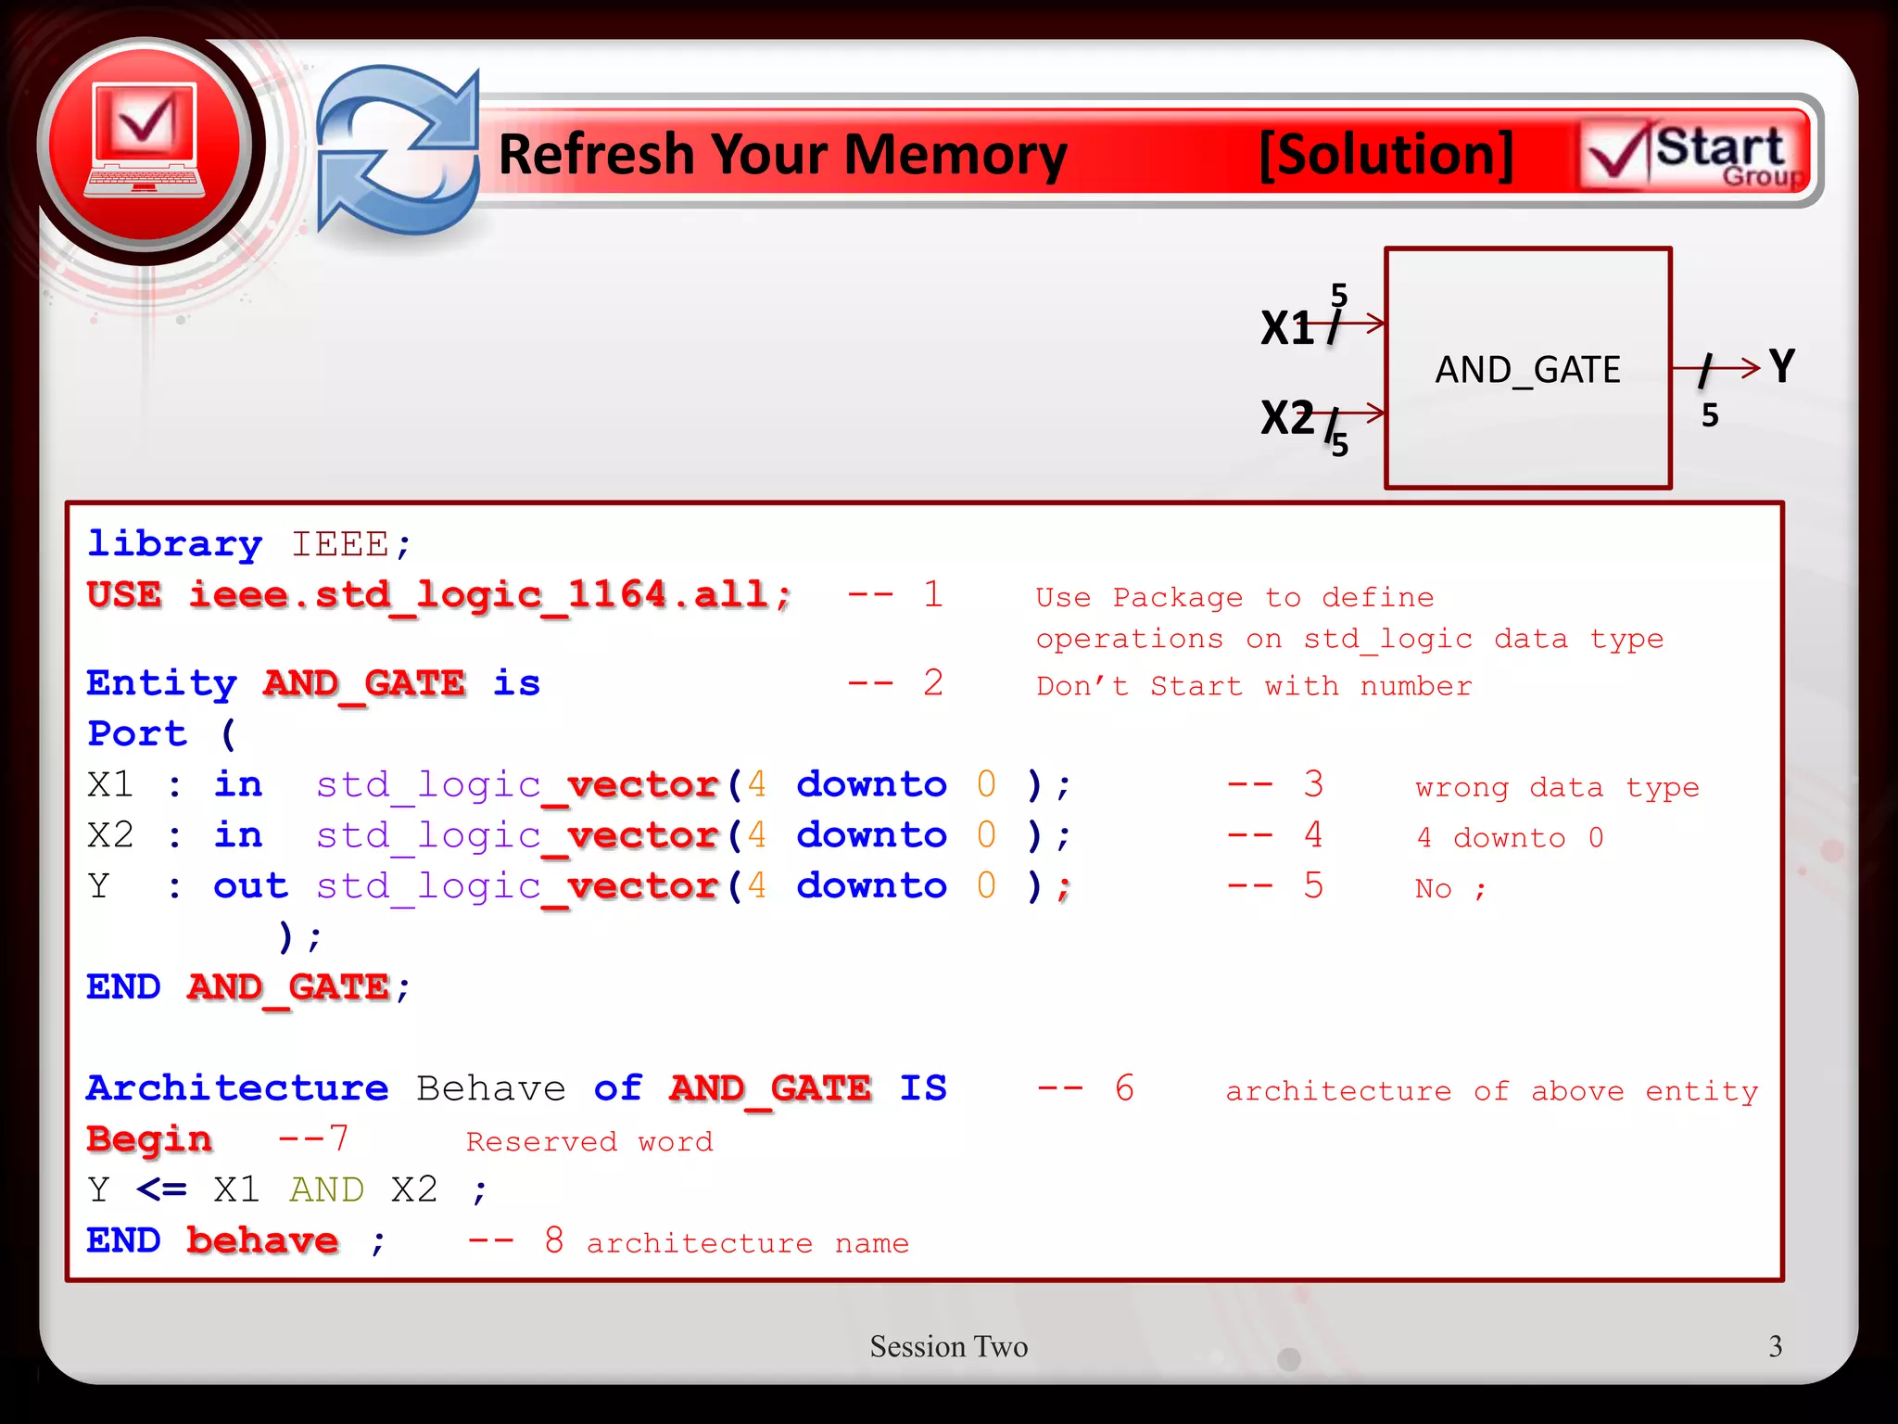The height and width of the screenshot is (1424, 1898).
Task: Click the 'Don't Start with number' comment
Action: pos(1253,686)
